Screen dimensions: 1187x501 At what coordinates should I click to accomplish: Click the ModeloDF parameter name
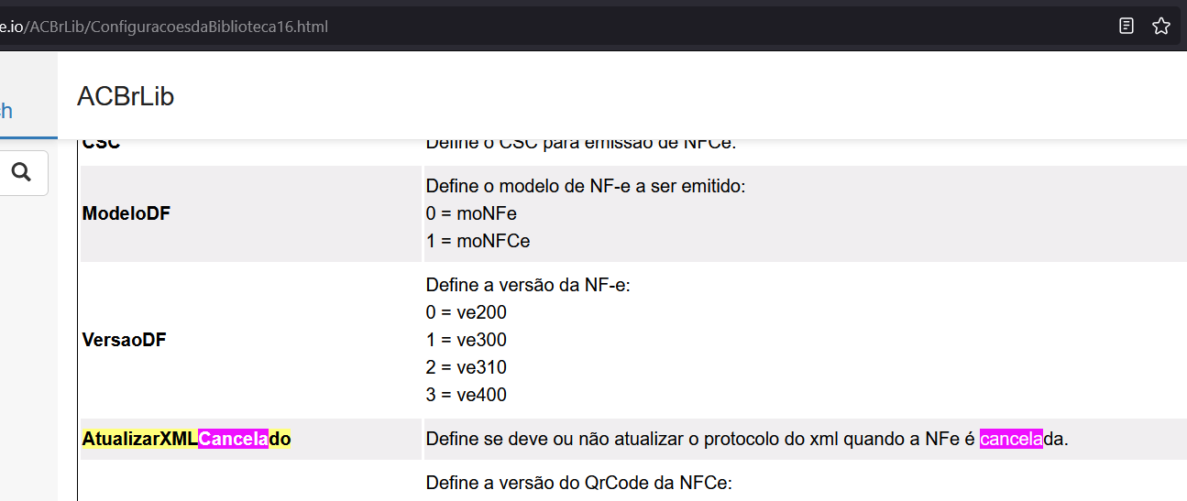tap(126, 213)
